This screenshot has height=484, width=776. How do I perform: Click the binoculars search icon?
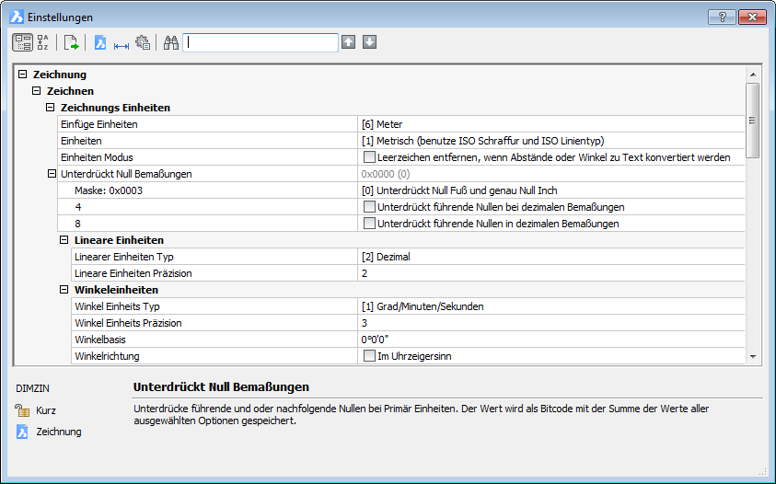(170, 42)
